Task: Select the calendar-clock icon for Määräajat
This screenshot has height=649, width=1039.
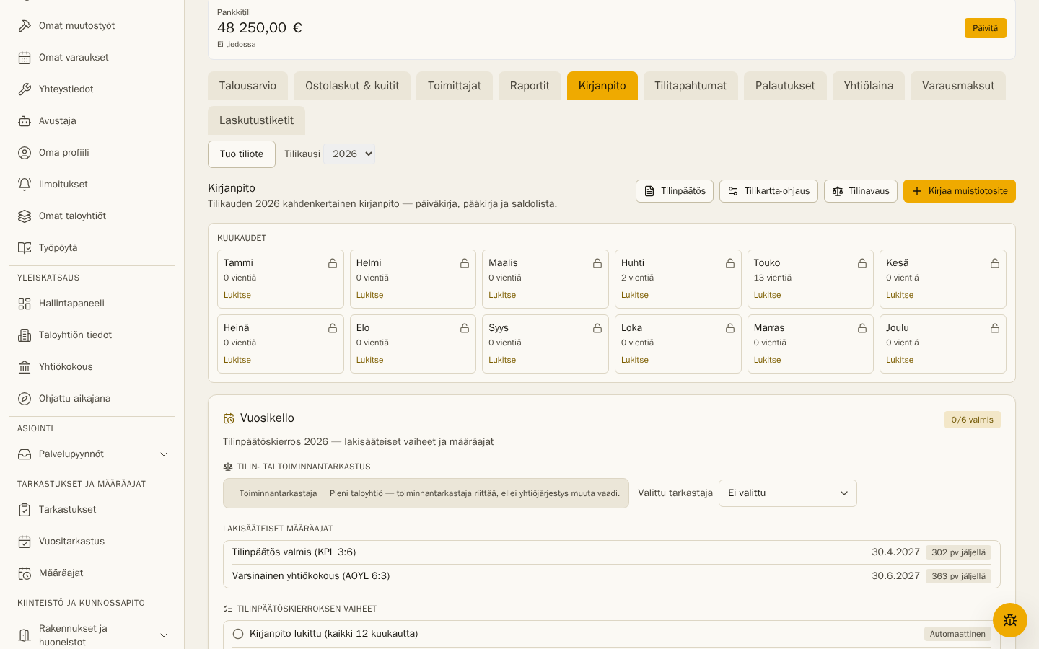Action: pyautogui.click(x=25, y=573)
